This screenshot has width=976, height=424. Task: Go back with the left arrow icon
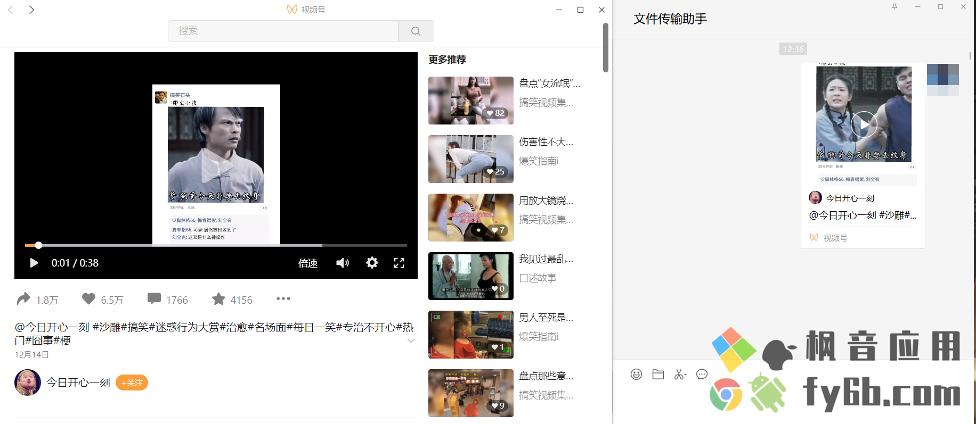[x=11, y=10]
